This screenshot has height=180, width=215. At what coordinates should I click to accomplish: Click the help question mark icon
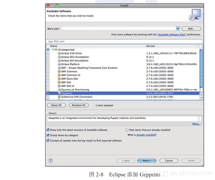tap(50, 161)
